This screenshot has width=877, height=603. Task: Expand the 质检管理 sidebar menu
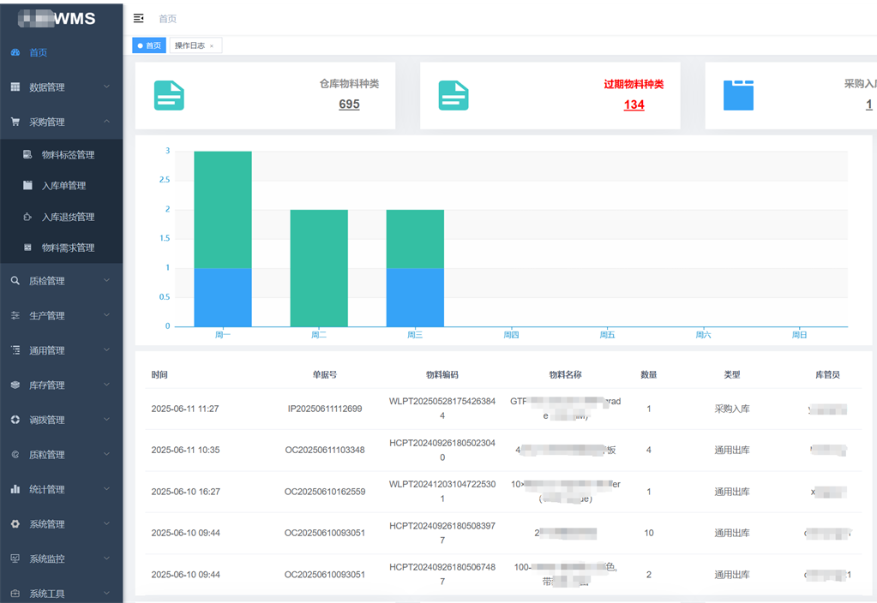coord(60,281)
